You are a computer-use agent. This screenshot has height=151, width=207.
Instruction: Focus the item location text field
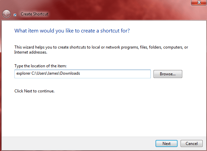pos(83,74)
